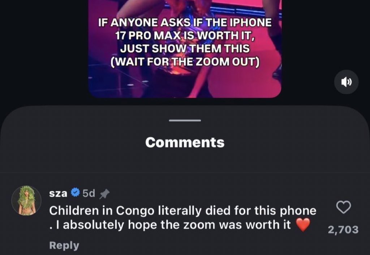Open the sza username link

tap(58, 194)
